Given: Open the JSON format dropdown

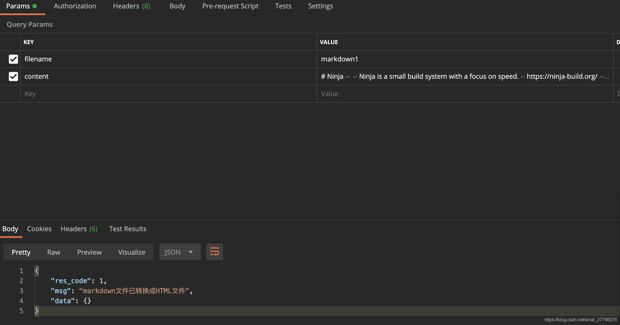Looking at the screenshot, I should pyautogui.click(x=179, y=252).
